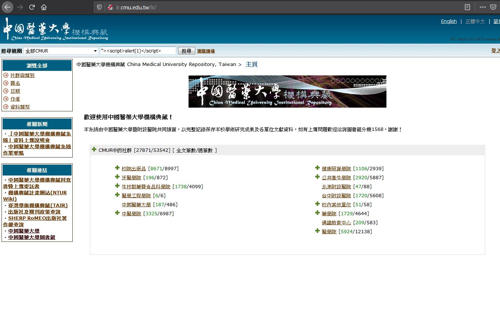The image size is (500, 309).
Task: Open the 校院出版品 community link
Action: pyautogui.click(x=134, y=169)
